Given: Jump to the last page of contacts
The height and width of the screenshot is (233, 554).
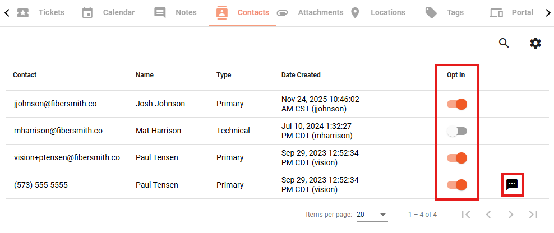Looking at the screenshot, I should (533, 215).
